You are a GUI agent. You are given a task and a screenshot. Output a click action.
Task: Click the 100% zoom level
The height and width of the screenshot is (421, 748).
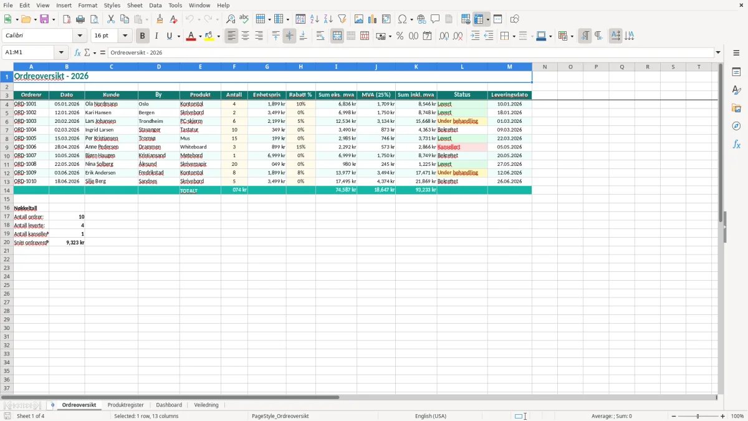coord(737,416)
